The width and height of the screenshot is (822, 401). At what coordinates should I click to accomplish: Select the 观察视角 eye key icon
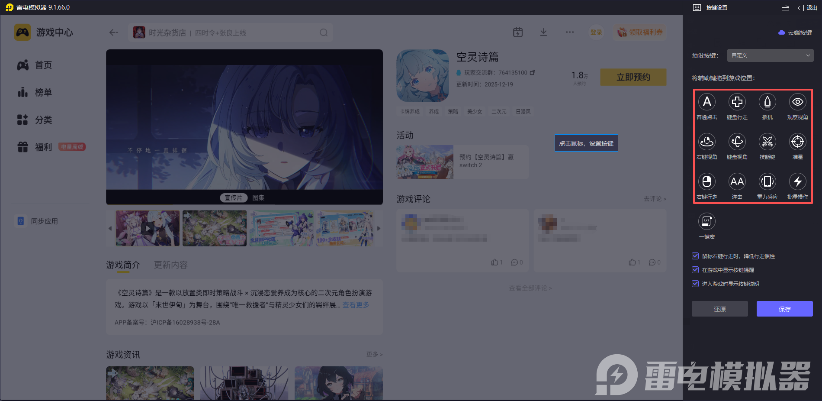[797, 102]
